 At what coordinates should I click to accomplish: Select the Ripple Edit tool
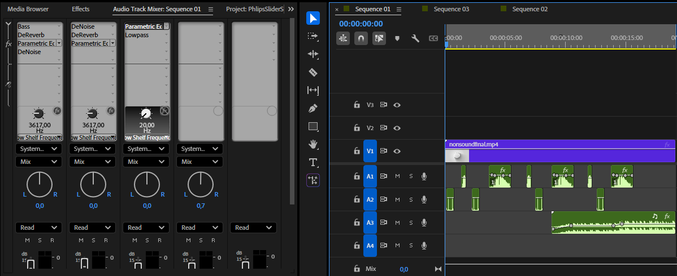click(313, 54)
